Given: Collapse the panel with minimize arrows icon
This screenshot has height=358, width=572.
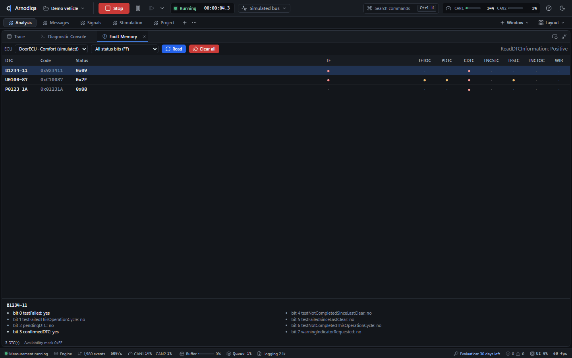Looking at the screenshot, I should pyautogui.click(x=564, y=37).
